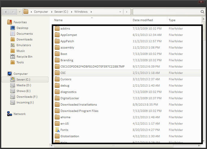Click the Favorites bookmark folder icon
The image size is (207, 149).
coord(10,22)
